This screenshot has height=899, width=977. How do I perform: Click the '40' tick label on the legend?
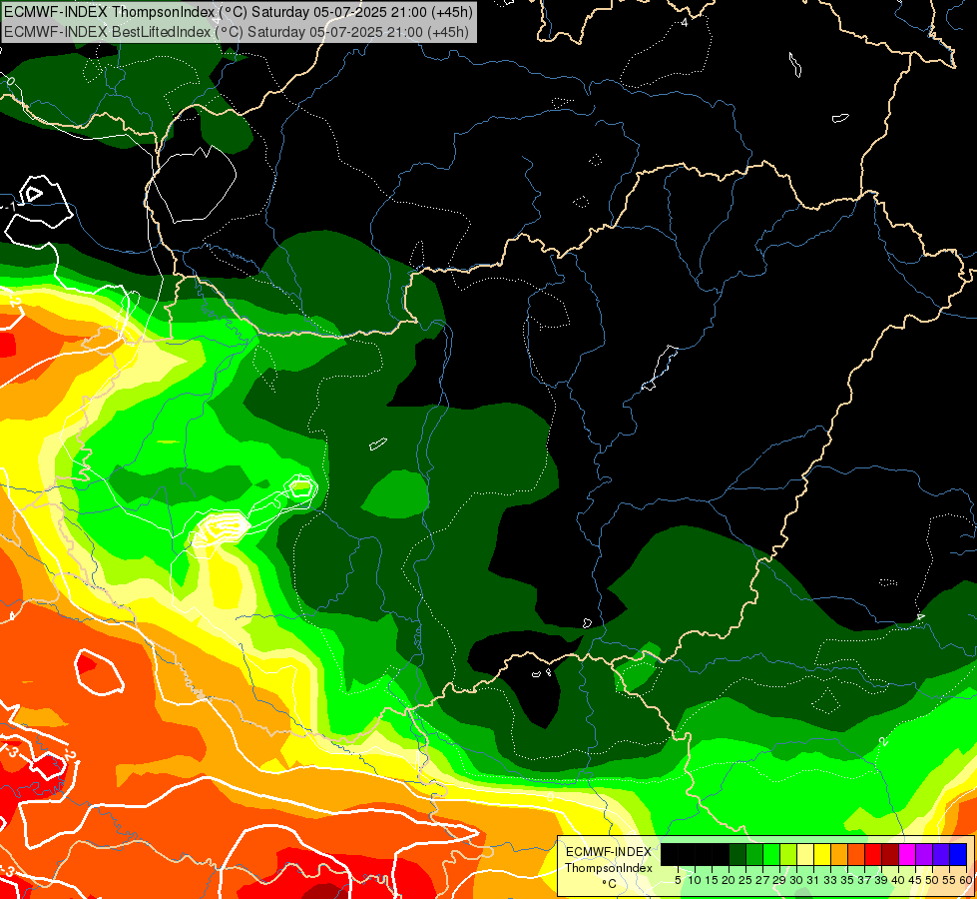[898, 880]
